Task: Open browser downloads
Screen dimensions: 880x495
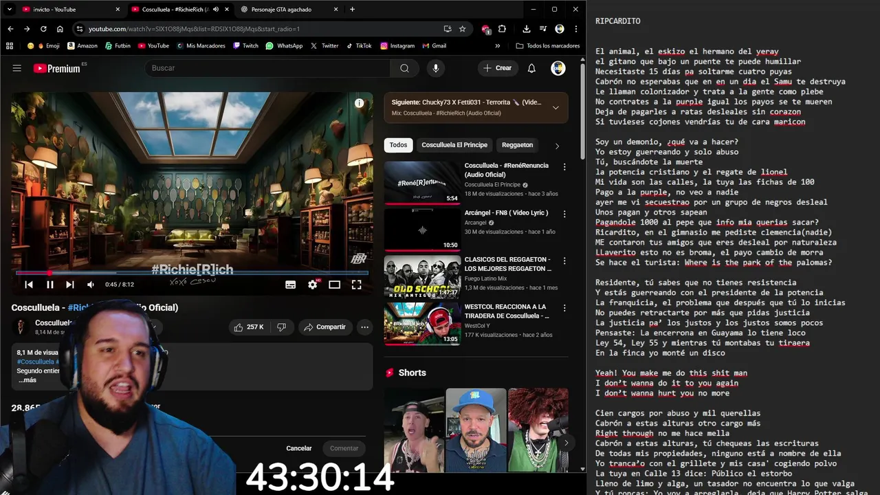Action: (526, 29)
